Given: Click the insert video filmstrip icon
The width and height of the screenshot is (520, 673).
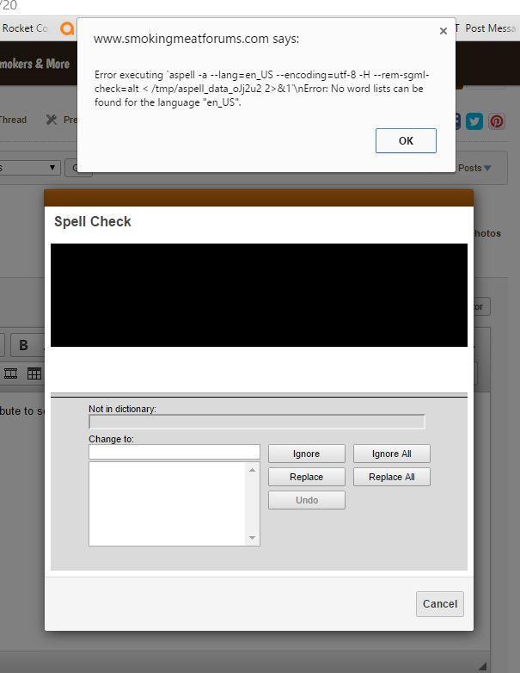Looking at the screenshot, I should pos(11,374).
